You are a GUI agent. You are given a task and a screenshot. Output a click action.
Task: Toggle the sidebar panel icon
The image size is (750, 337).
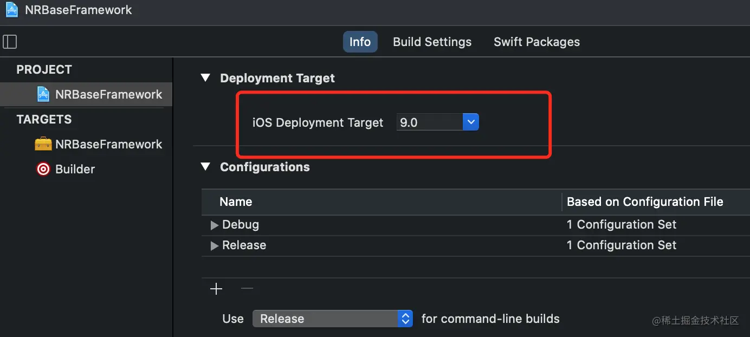click(x=10, y=42)
